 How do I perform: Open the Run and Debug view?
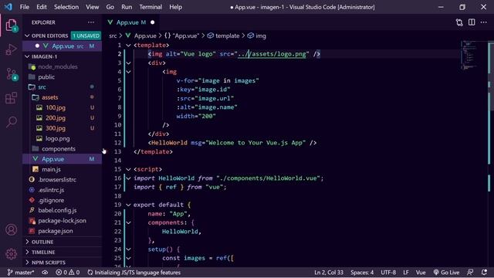(11, 49)
